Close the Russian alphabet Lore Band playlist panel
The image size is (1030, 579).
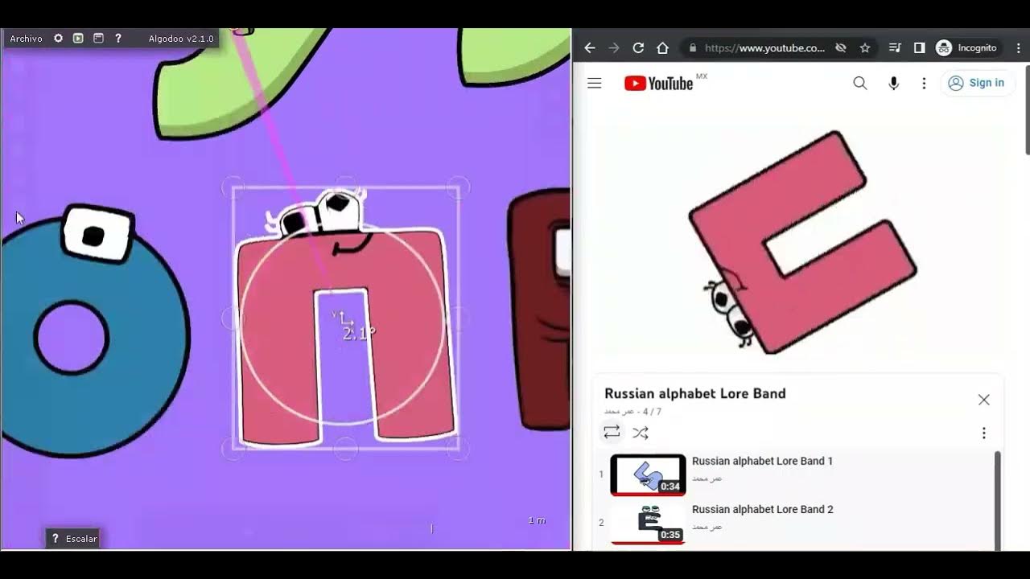(x=983, y=400)
